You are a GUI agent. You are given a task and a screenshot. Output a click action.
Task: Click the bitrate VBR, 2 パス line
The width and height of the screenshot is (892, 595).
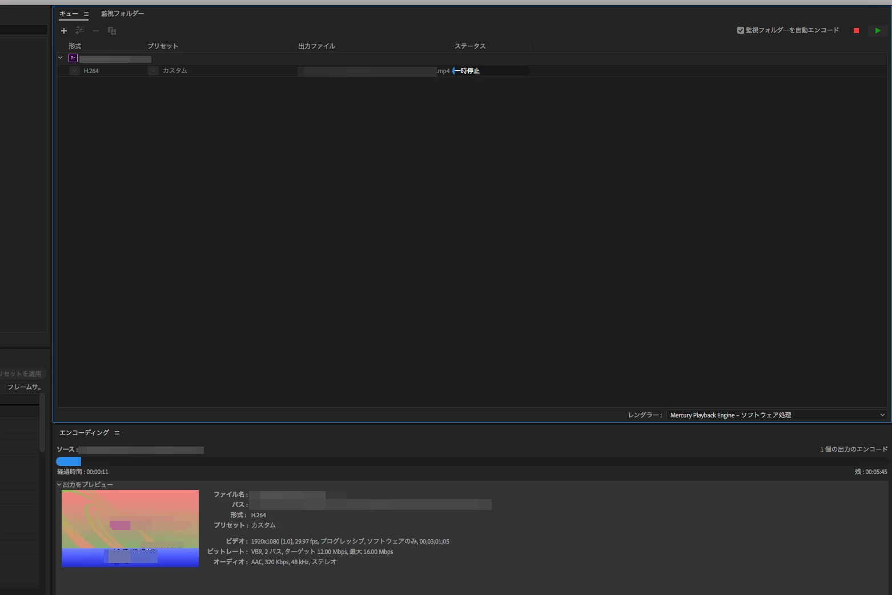coord(322,552)
